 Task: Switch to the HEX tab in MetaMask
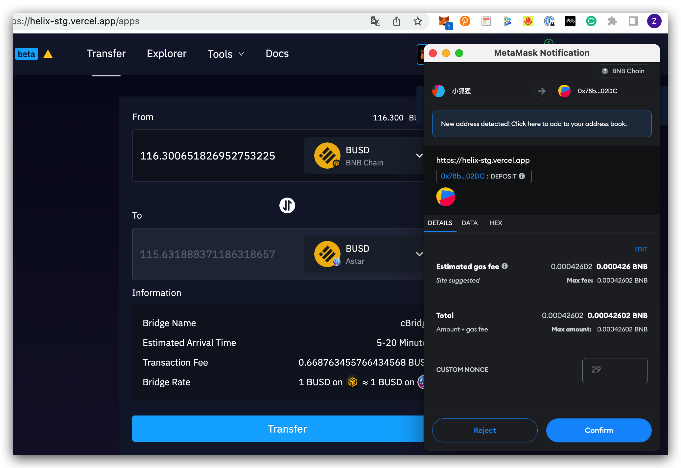click(496, 223)
